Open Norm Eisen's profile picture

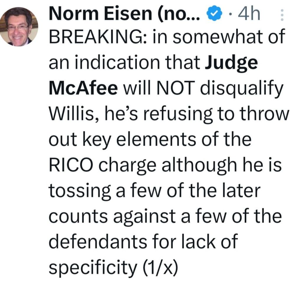click(x=19, y=27)
